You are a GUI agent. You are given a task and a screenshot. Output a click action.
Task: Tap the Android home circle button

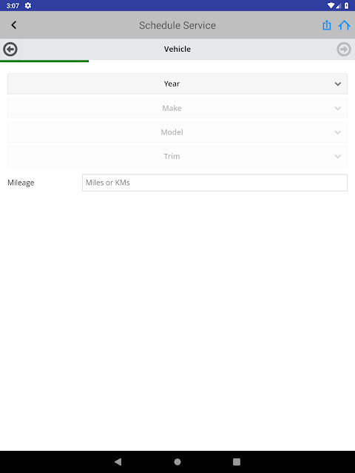tap(177, 461)
